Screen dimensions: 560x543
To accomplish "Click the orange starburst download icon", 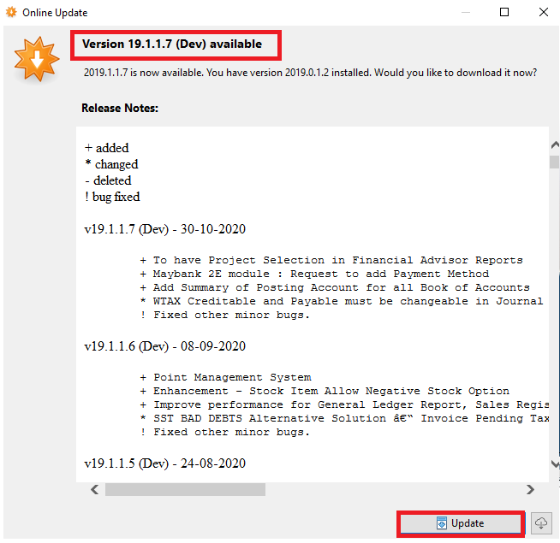I will [37, 59].
